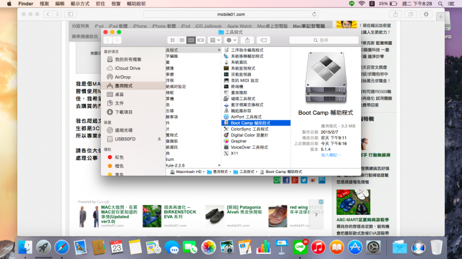The width and height of the screenshot is (462, 259).
Task: Expand the 具程式 folder row arrow
Action: [219, 50]
